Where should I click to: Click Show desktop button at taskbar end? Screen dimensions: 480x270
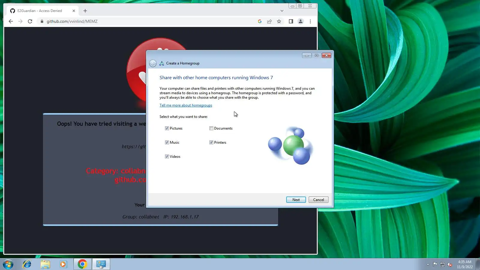click(x=478, y=264)
